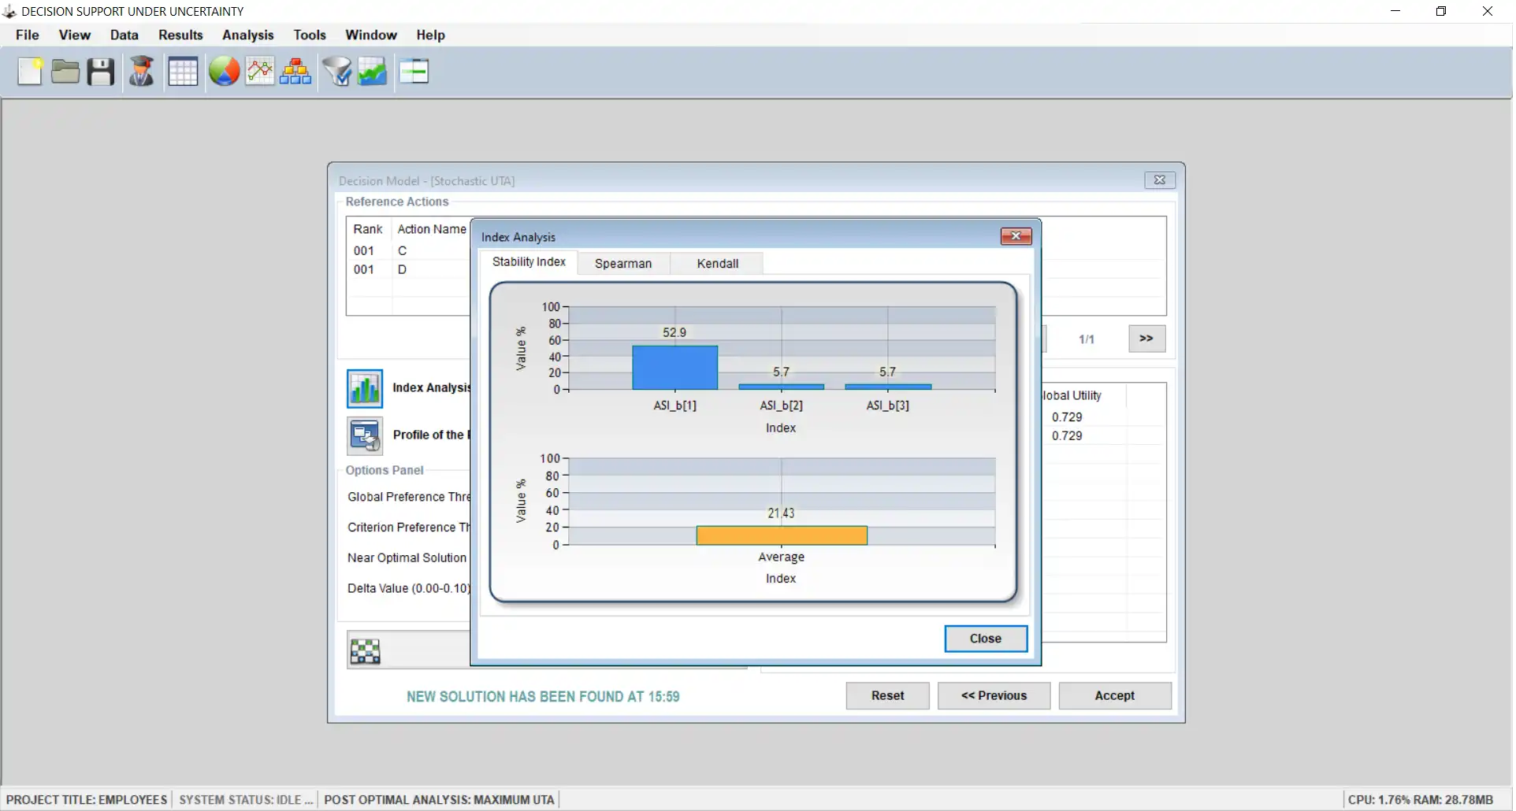Image resolution: width=1516 pixels, height=811 pixels.
Task: Click the Index Analysis bar chart icon
Action: click(x=365, y=388)
